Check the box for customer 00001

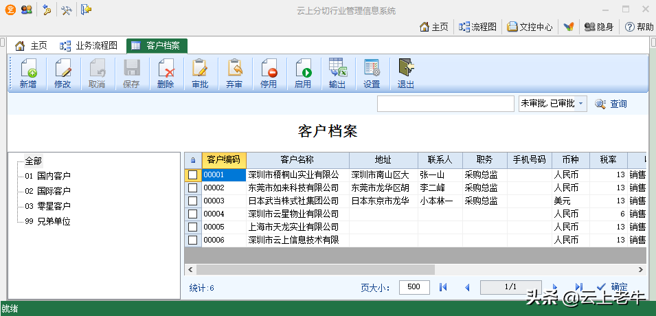pos(193,175)
